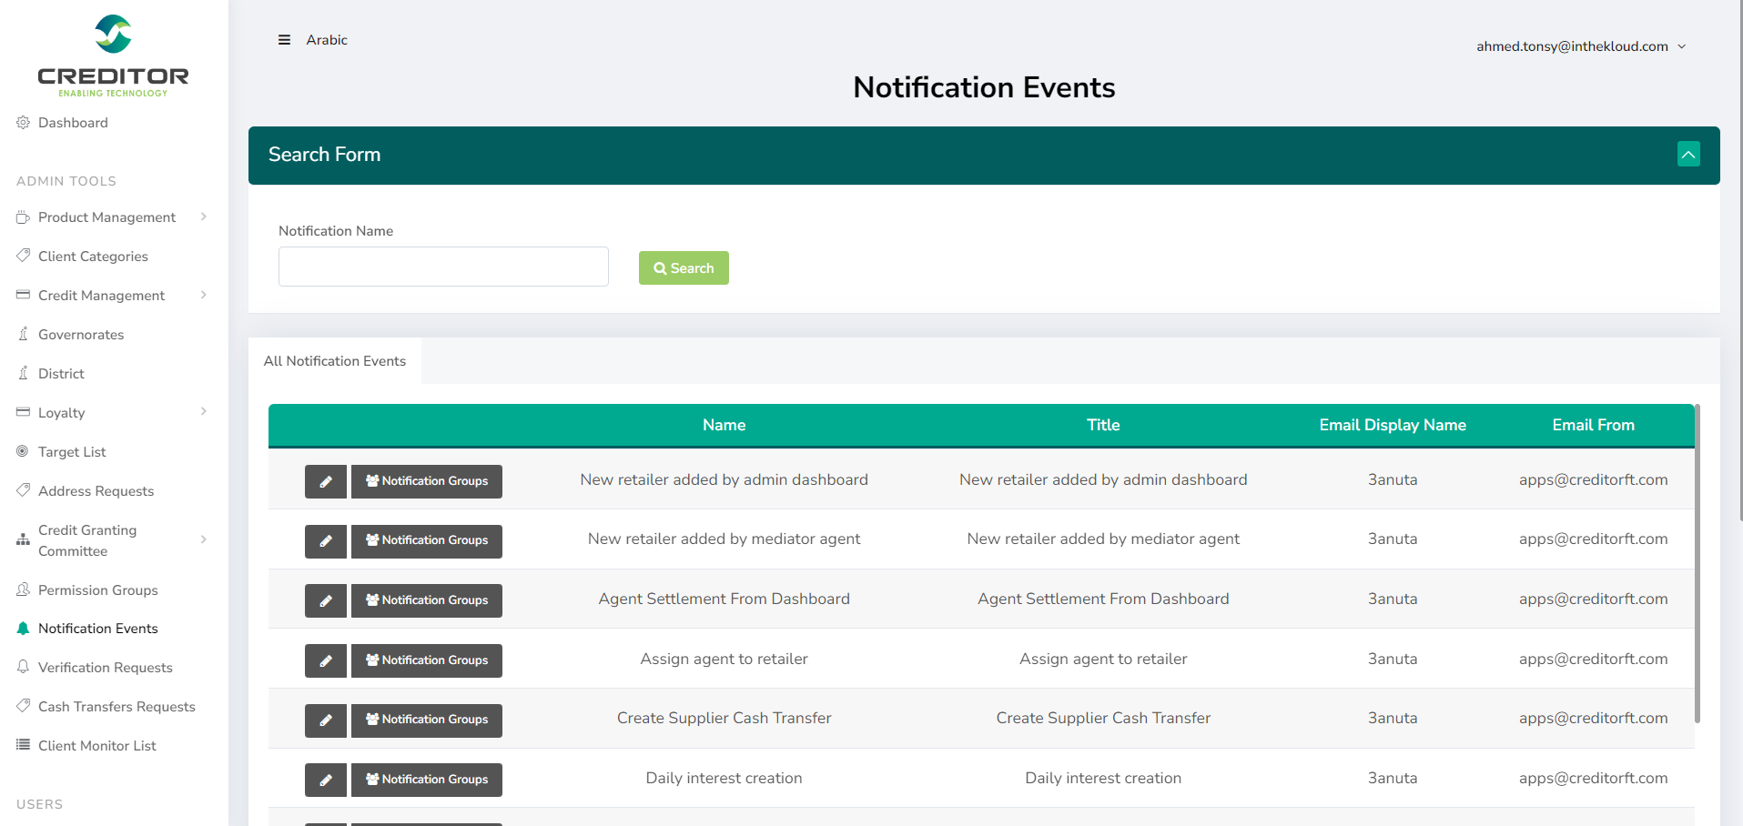The height and width of the screenshot is (826, 1743).
Task: Click the green Search button
Action: click(x=684, y=268)
